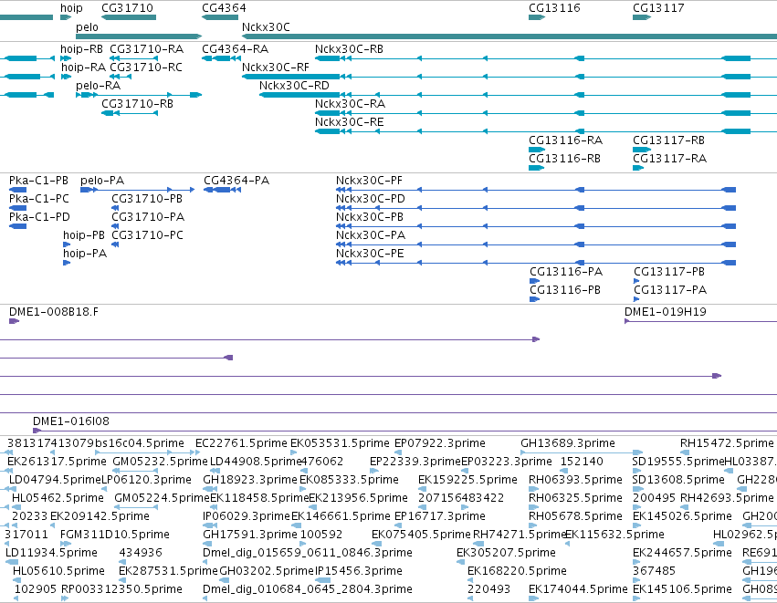
Task: Click transcript CG13117-RA label
Action: [x=669, y=159]
